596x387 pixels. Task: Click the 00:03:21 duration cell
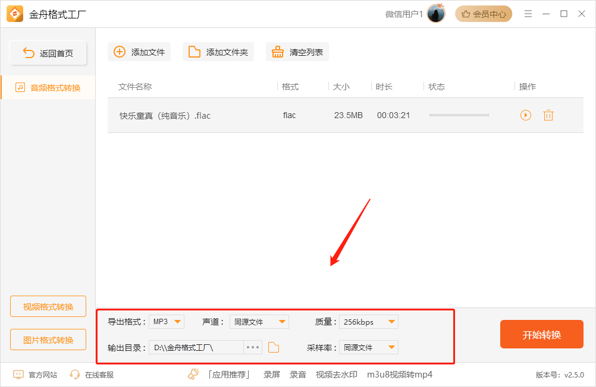click(393, 115)
